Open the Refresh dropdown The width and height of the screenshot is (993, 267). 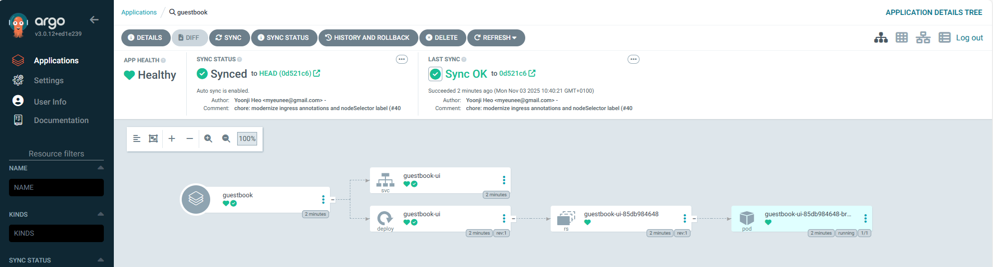(496, 38)
